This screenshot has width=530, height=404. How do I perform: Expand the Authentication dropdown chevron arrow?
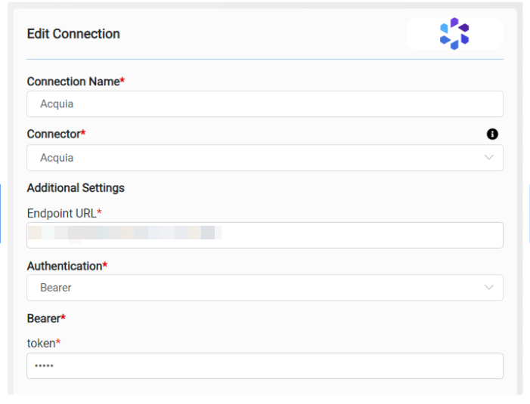(488, 288)
